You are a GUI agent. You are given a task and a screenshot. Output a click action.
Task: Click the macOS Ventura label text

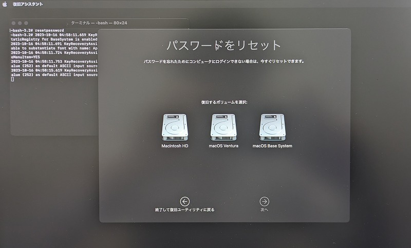click(x=223, y=146)
